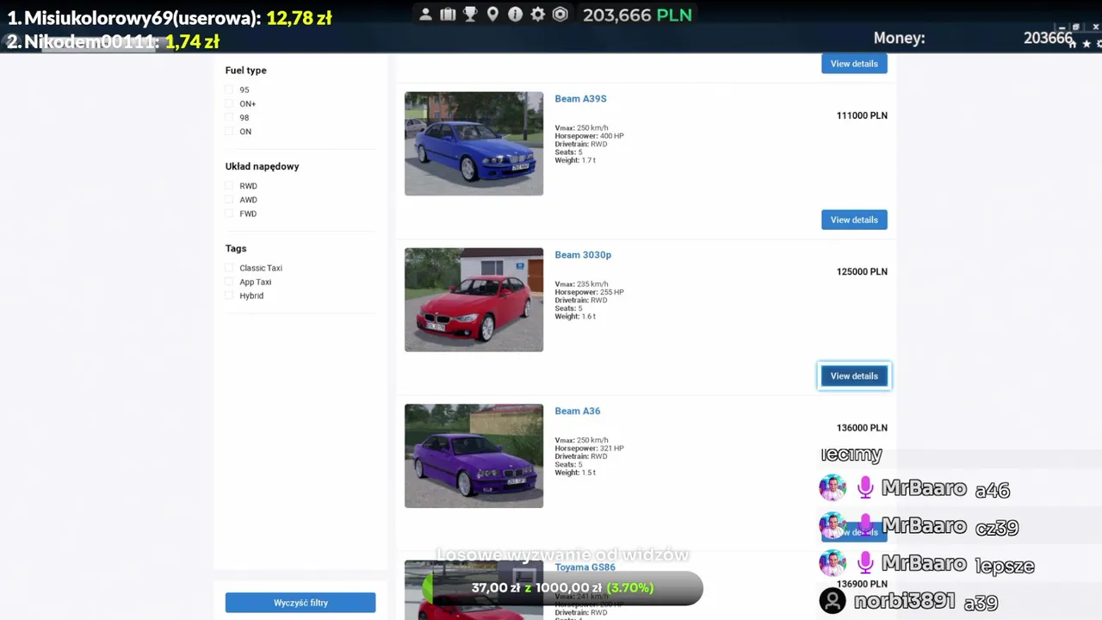This screenshot has height=620, width=1102.
Task: Click the Tags heading
Action: (x=236, y=248)
